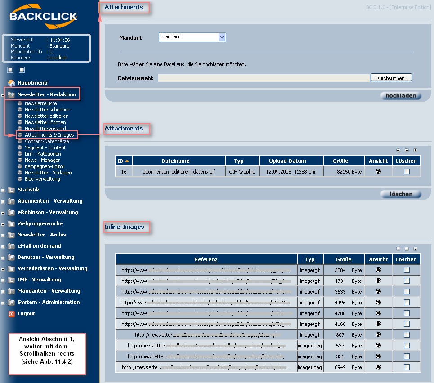
Task: Click the collapse-all minus icon under server info
Action: coord(22,70)
